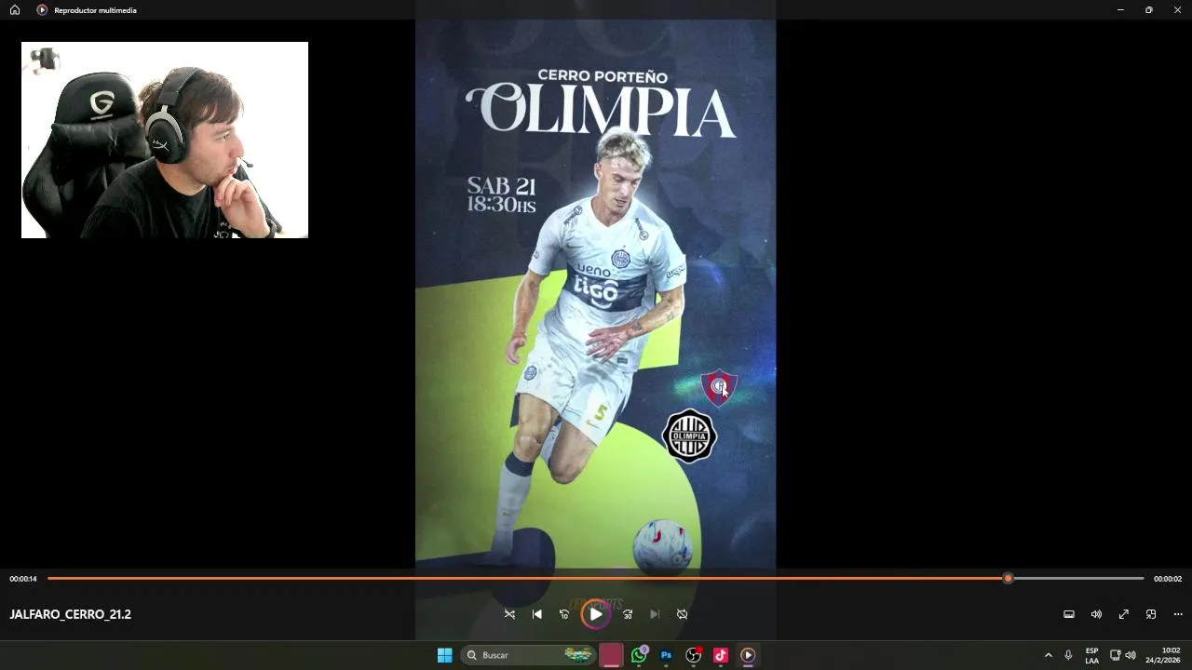Open system volume tray icon
Viewport: 1192px width, 670px height.
pos(1131,655)
